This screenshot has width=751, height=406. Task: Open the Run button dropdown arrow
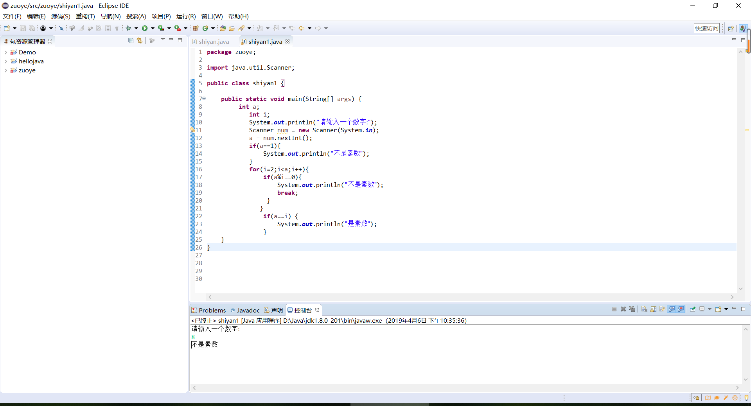(x=153, y=28)
